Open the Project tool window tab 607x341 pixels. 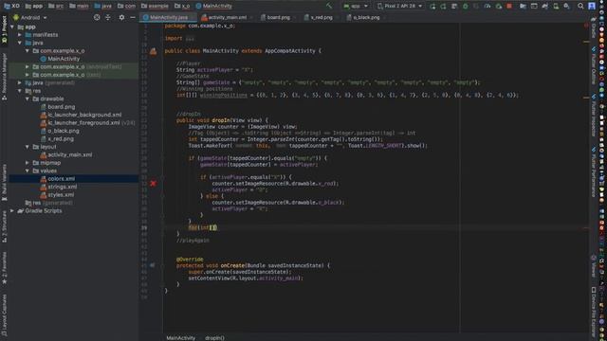tap(4, 29)
